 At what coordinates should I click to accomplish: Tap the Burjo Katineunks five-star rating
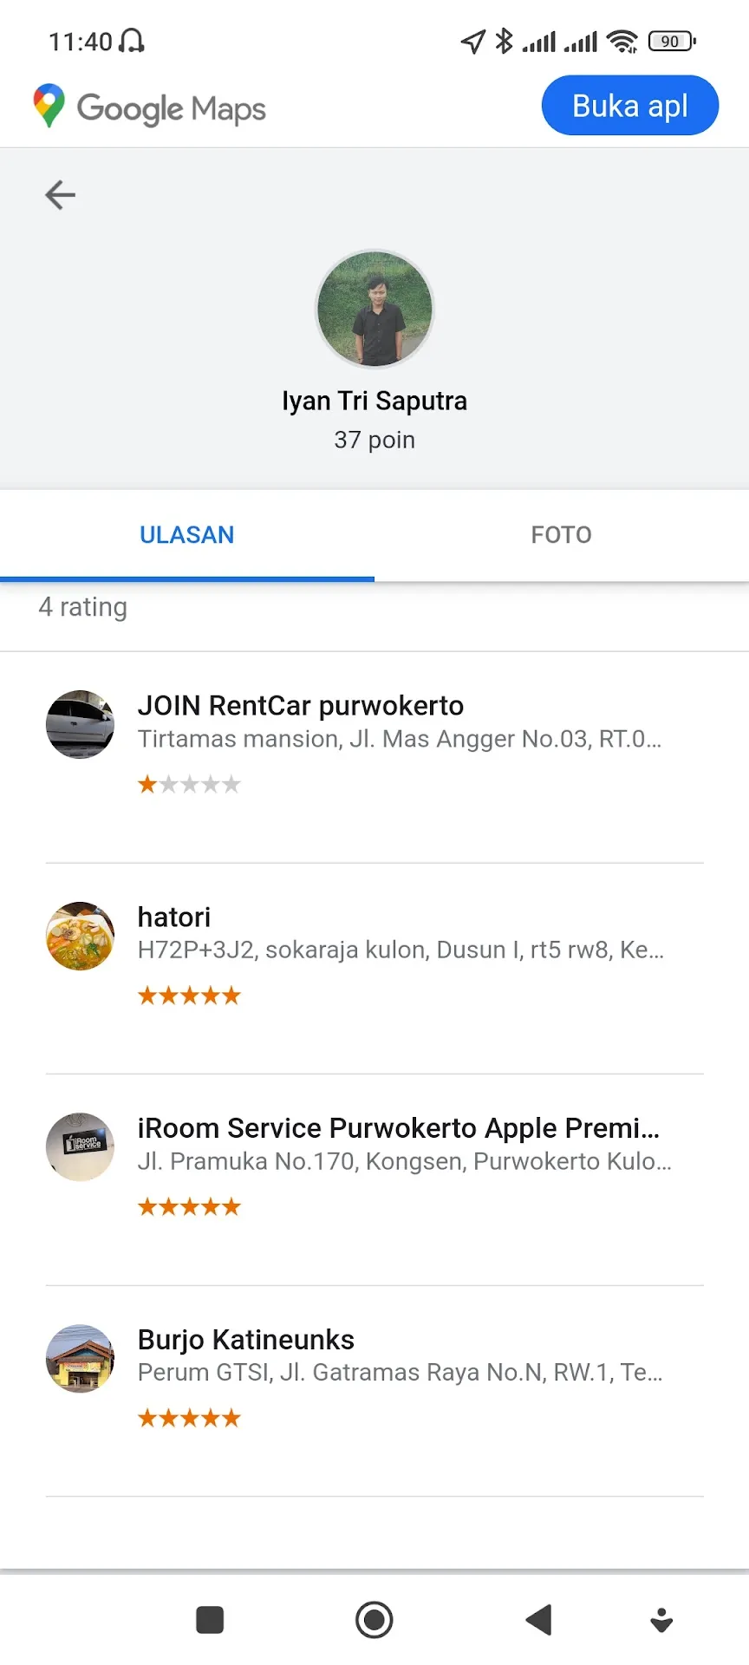(189, 1418)
